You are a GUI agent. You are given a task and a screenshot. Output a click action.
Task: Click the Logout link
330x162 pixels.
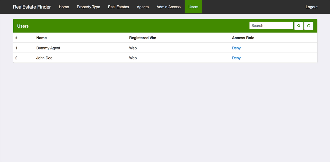point(312,7)
